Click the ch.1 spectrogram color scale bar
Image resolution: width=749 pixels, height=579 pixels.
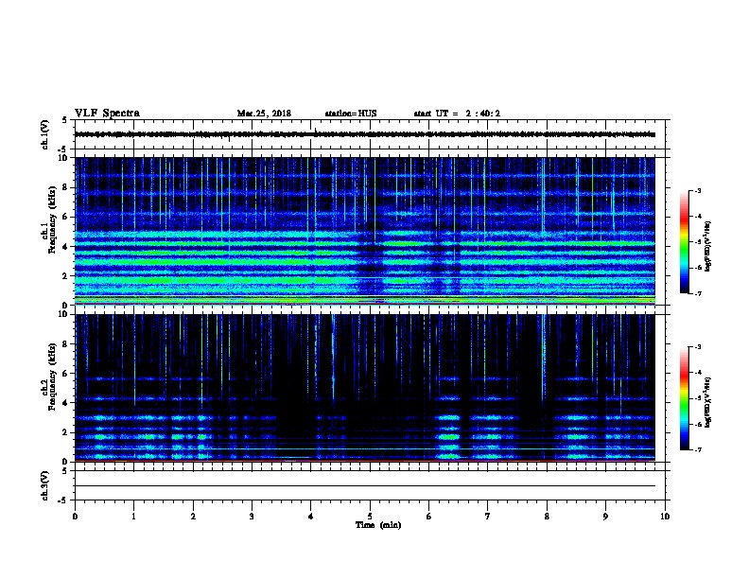tap(684, 242)
